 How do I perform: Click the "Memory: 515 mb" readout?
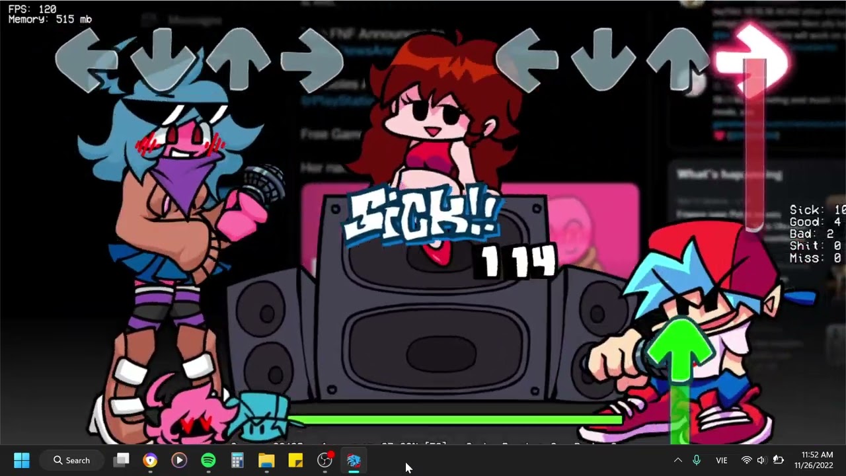[x=50, y=20]
